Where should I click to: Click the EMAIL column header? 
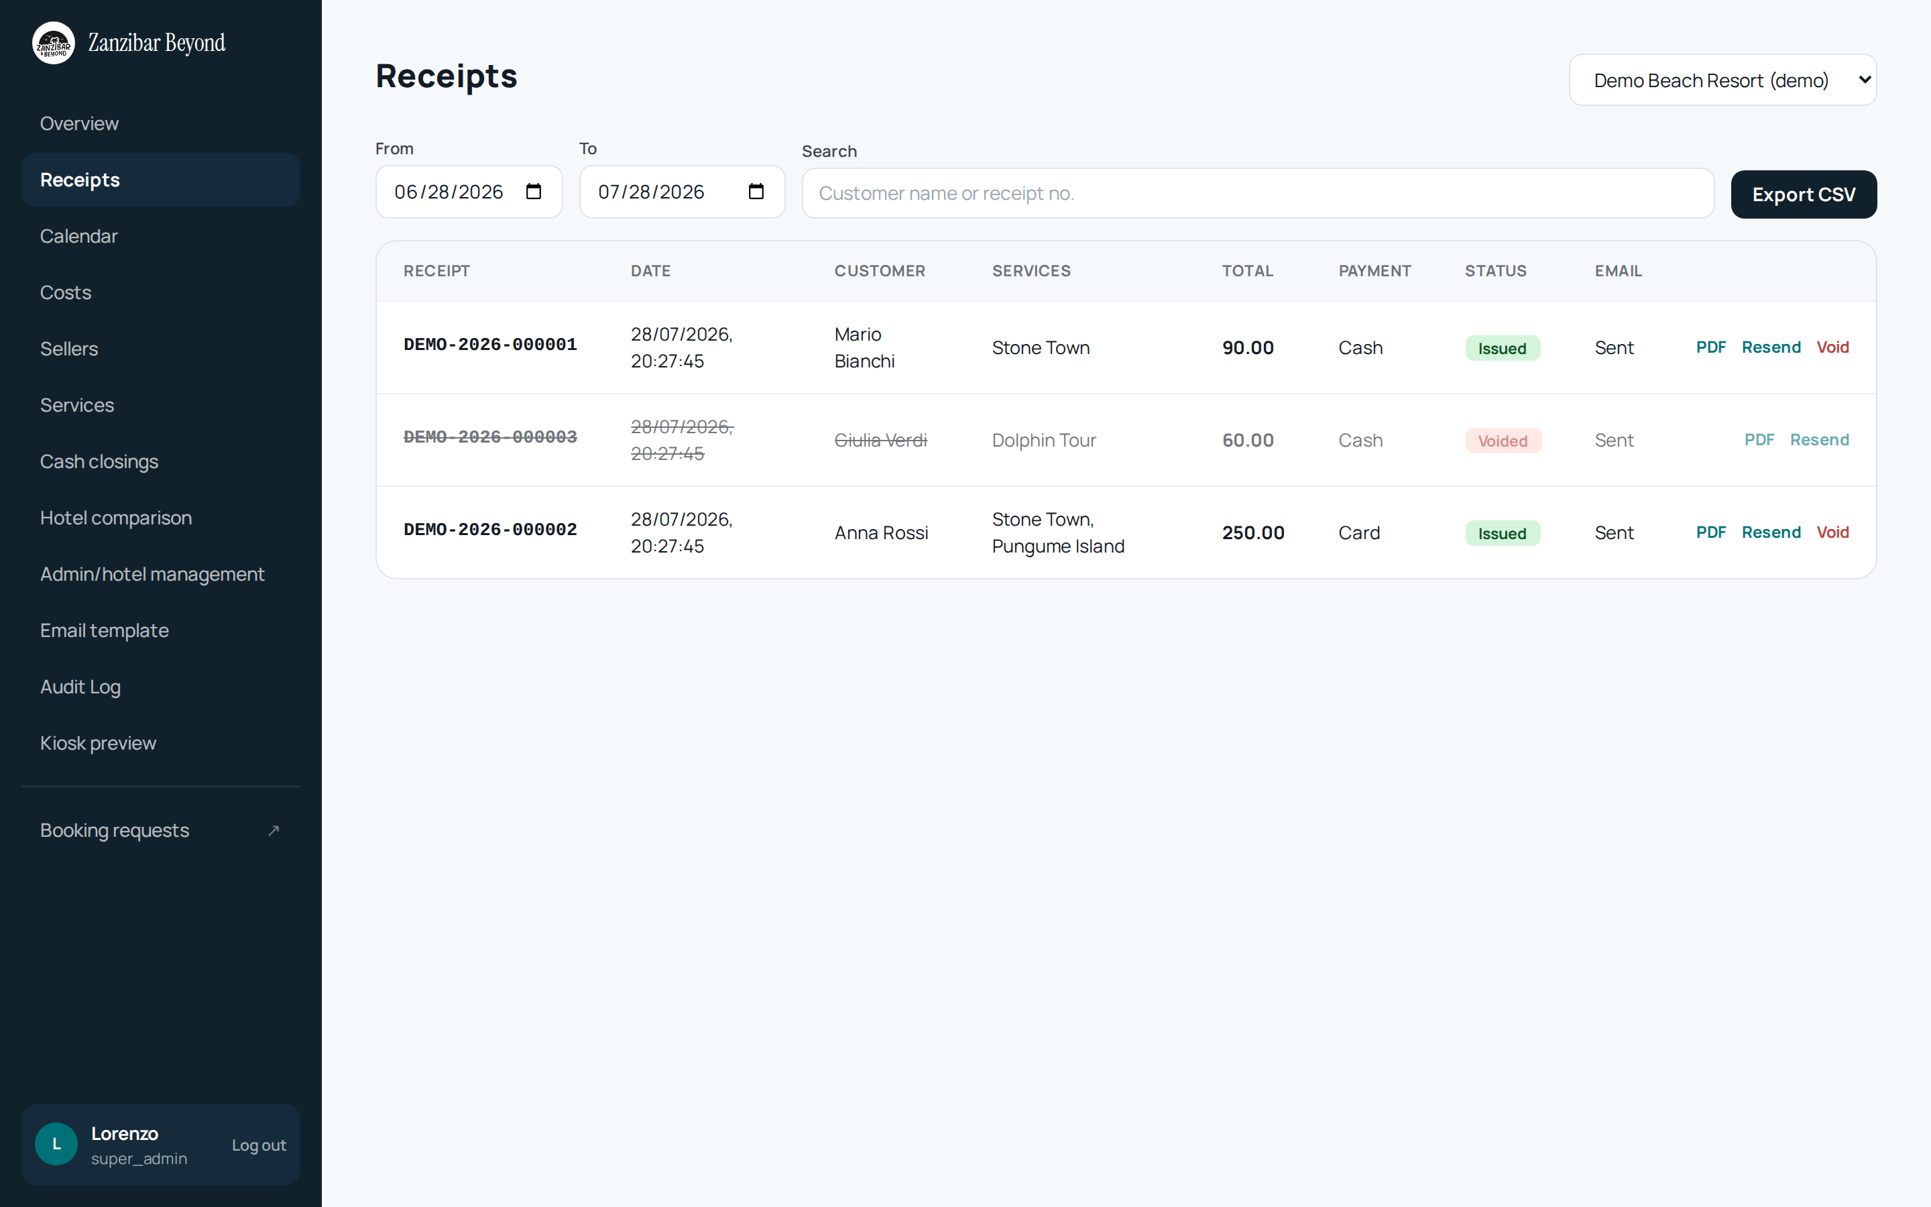tap(1618, 271)
